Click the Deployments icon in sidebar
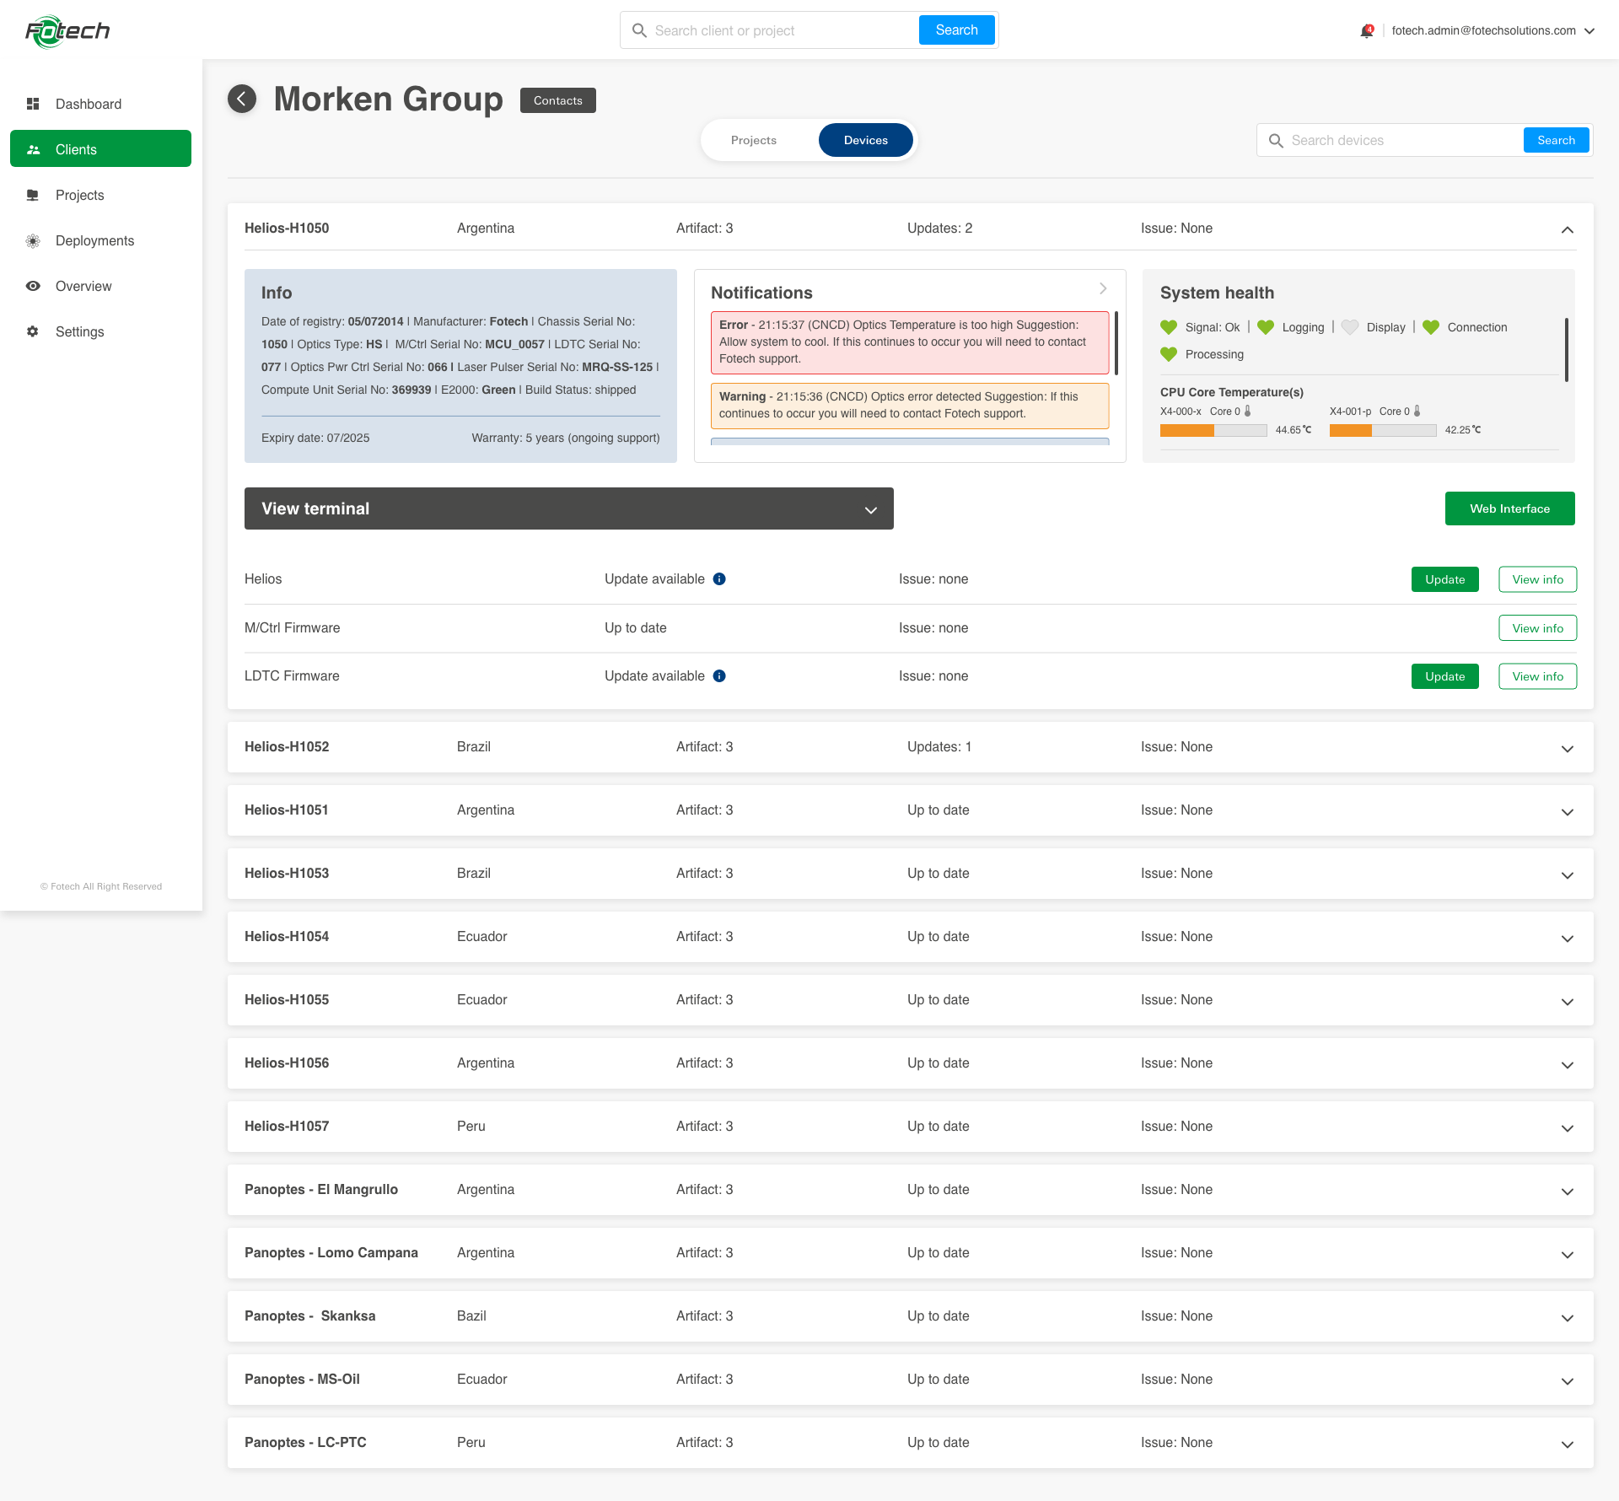1619x1501 pixels. [33, 241]
